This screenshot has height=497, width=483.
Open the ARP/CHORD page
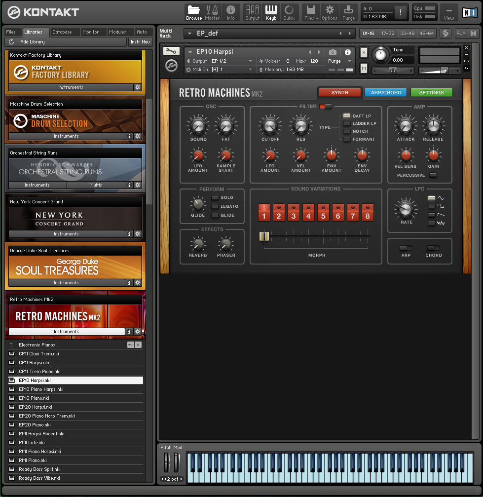coord(386,93)
